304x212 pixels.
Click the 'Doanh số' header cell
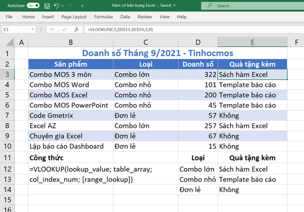click(198, 64)
